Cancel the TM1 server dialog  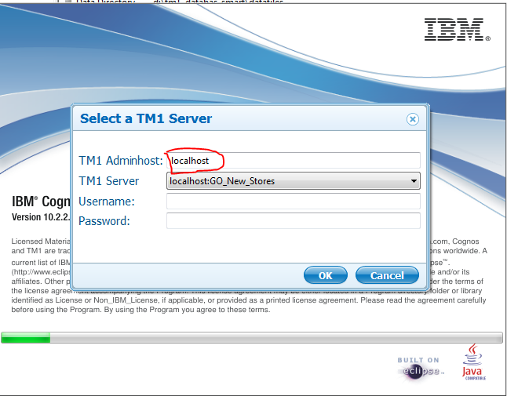387,275
